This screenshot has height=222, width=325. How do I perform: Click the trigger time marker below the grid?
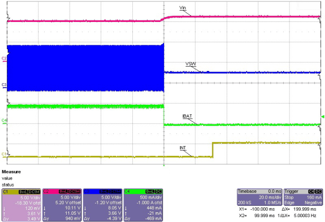(x=164, y=166)
